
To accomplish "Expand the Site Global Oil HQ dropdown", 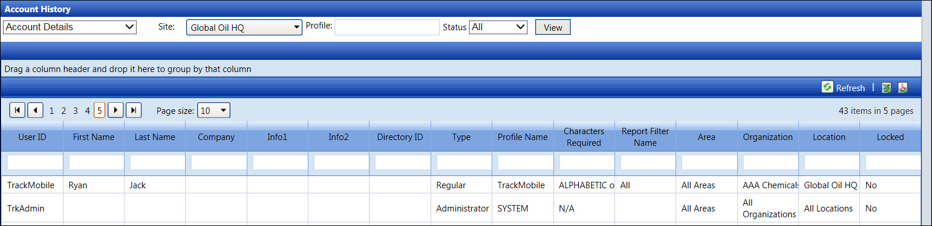I will click(x=244, y=27).
